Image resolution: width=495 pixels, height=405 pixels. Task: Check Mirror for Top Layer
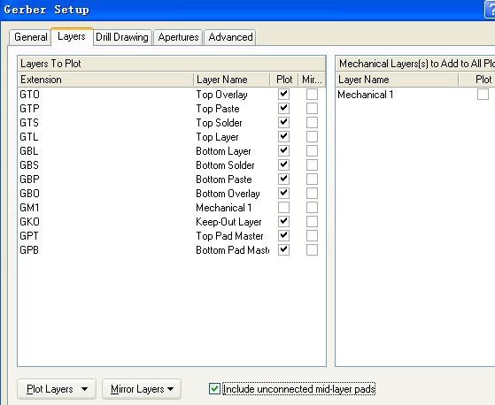pyautogui.click(x=312, y=136)
